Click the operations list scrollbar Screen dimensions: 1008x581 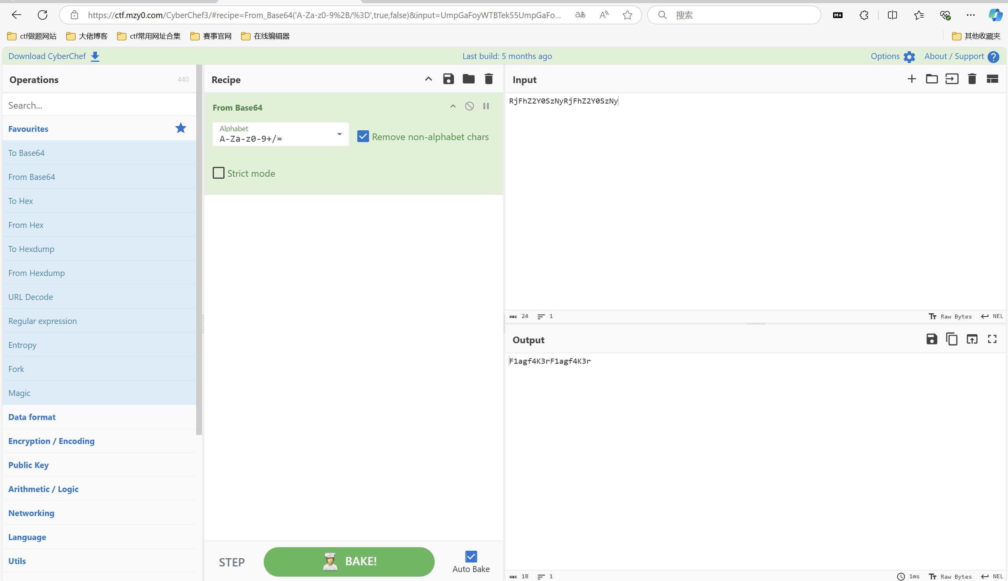199,250
